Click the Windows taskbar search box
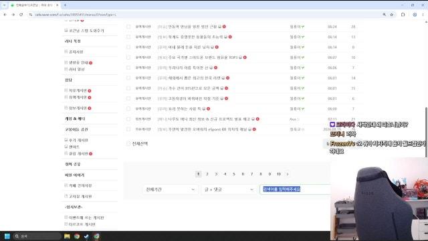Screen dimensions: 428x241 pyautogui.click(x=37, y=236)
